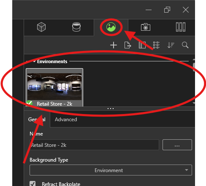Click the Environments section heading text
This screenshot has width=206, height=186.
pos(52,61)
